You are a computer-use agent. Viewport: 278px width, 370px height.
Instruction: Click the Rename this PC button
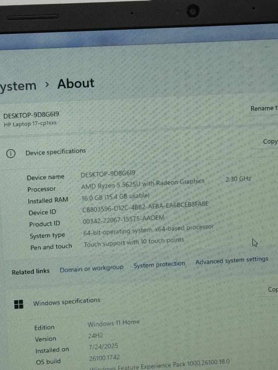[264, 108]
